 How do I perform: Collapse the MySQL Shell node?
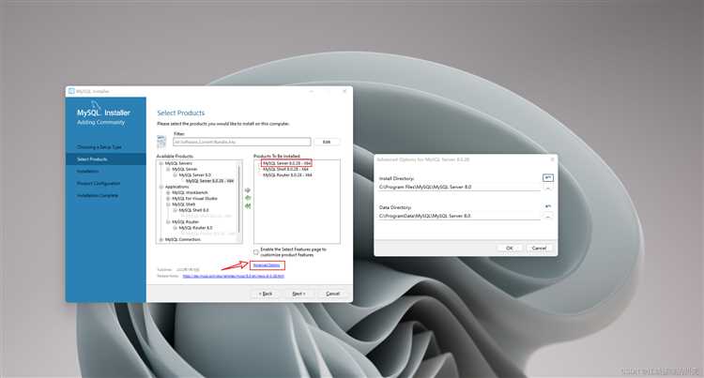[x=168, y=204]
